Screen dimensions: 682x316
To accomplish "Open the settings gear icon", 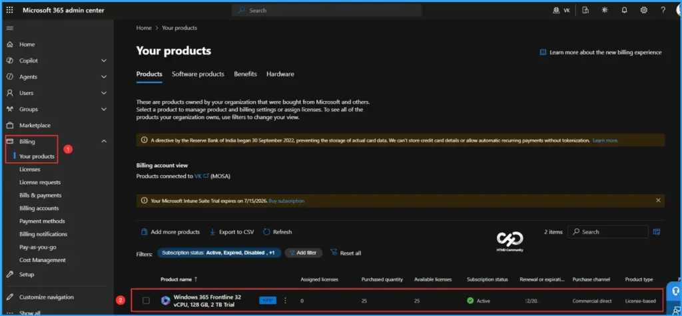I will [x=644, y=11].
